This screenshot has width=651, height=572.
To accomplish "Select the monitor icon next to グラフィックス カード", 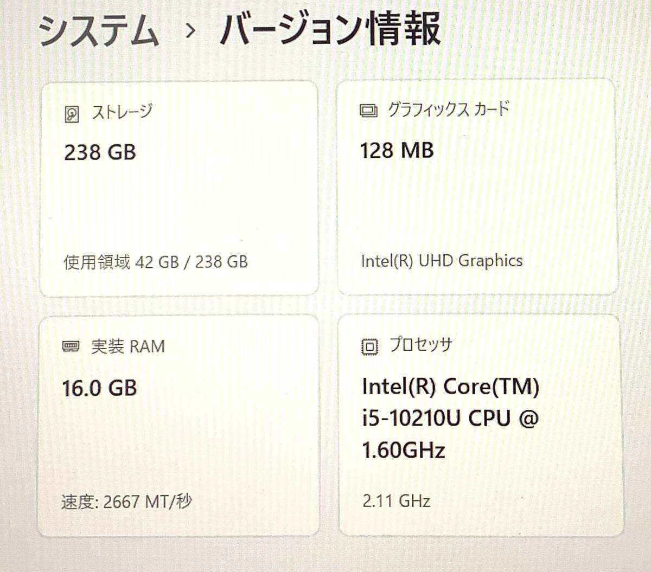I will (368, 112).
